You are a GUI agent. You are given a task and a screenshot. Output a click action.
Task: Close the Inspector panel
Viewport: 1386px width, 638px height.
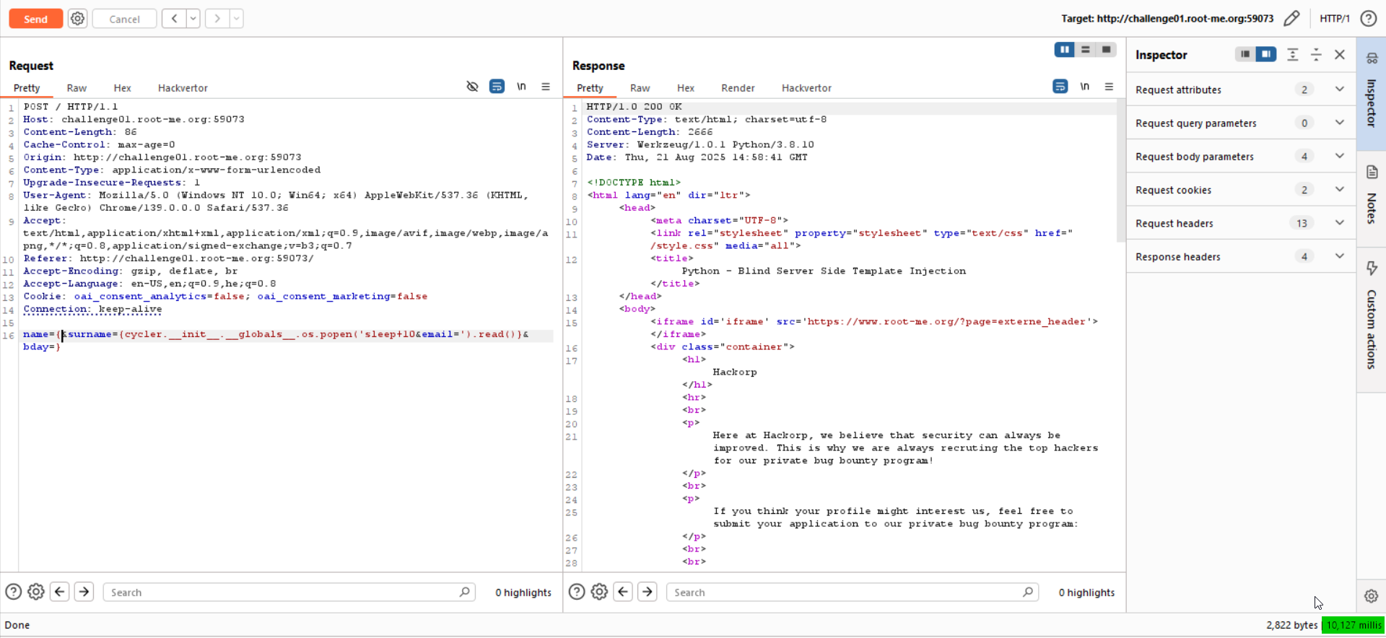click(x=1340, y=55)
